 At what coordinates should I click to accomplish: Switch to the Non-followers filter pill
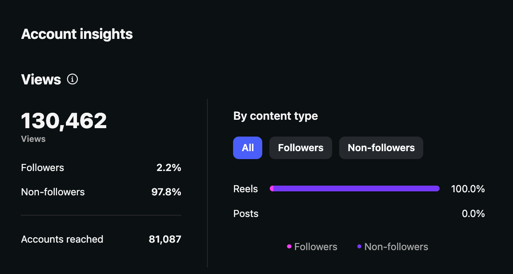coord(381,148)
